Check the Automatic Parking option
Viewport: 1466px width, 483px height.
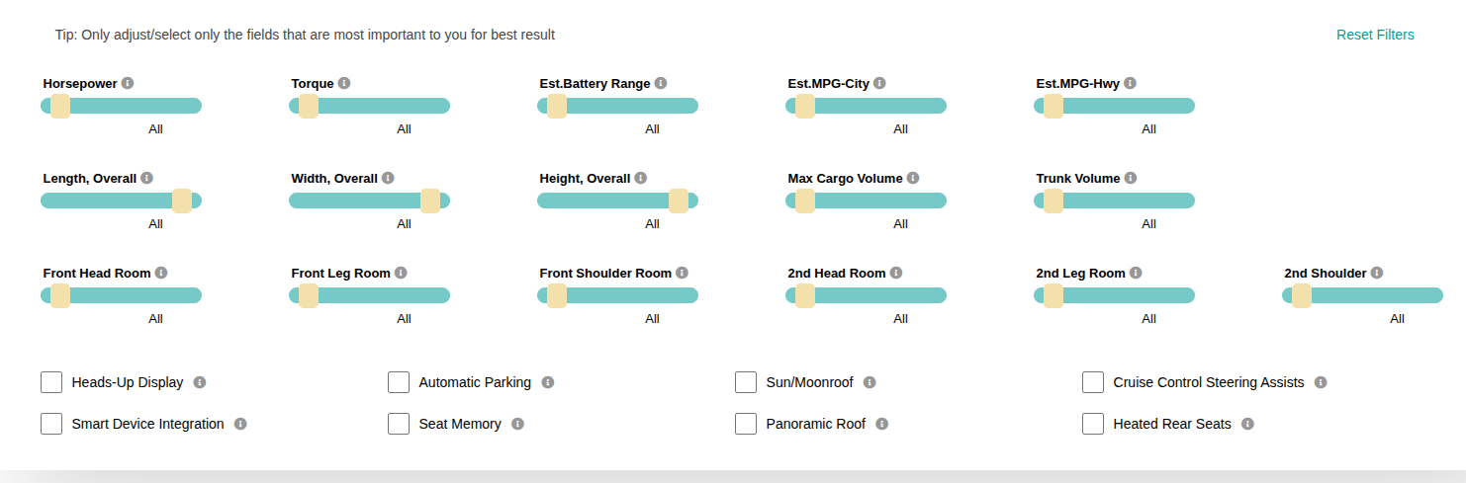coord(399,382)
